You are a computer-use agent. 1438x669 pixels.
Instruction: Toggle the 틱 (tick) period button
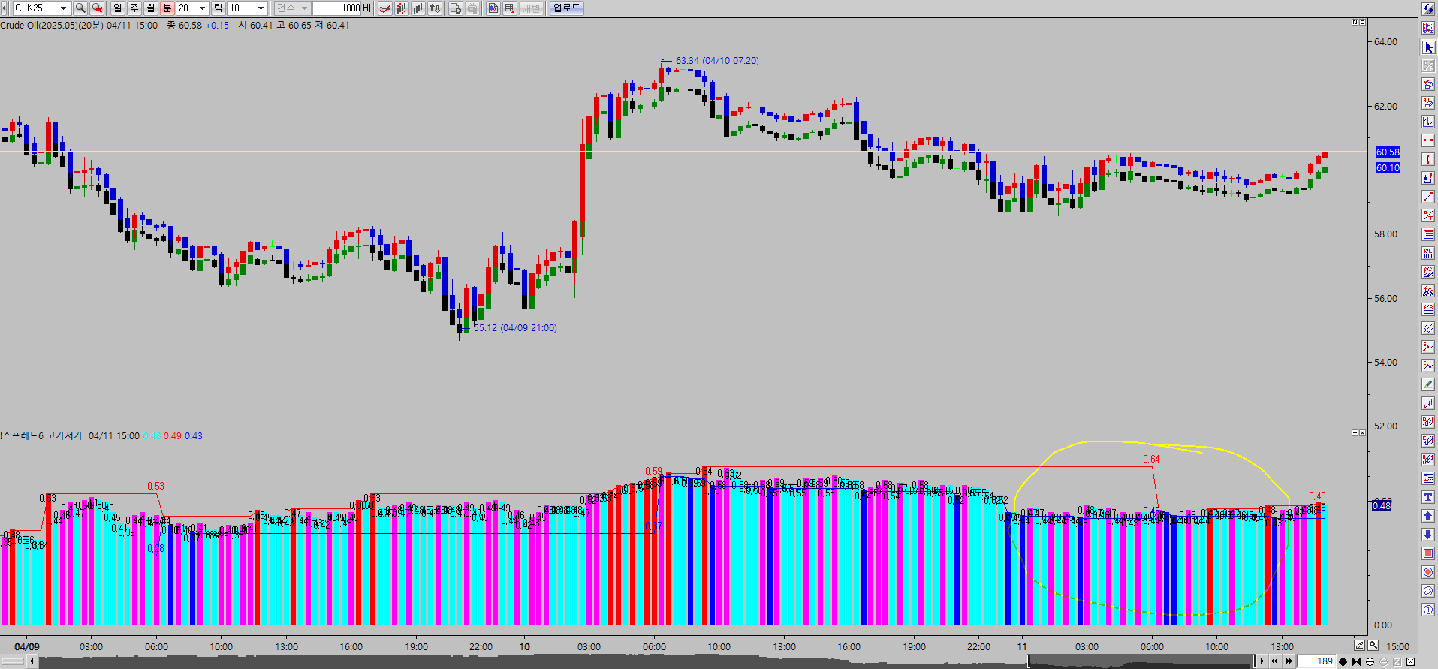[x=218, y=8]
